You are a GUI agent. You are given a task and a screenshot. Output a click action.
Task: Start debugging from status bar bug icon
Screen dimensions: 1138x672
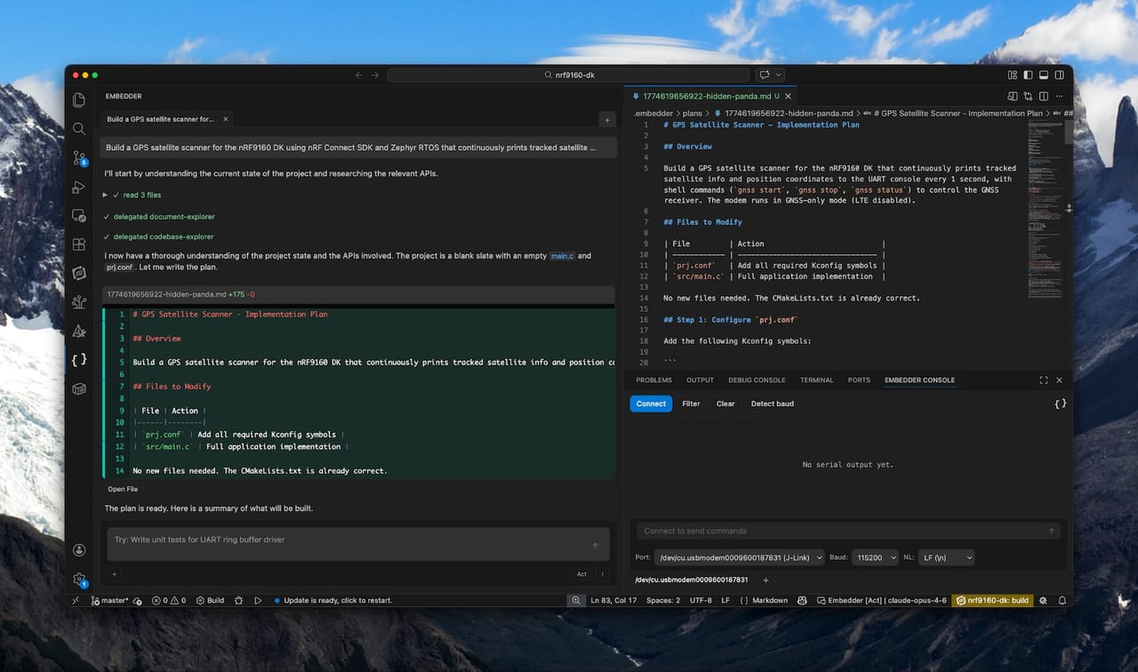point(238,601)
